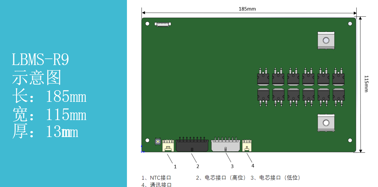Select the lower screw terminal block
The image size is (378, 187).
click(x=326, y=122)
